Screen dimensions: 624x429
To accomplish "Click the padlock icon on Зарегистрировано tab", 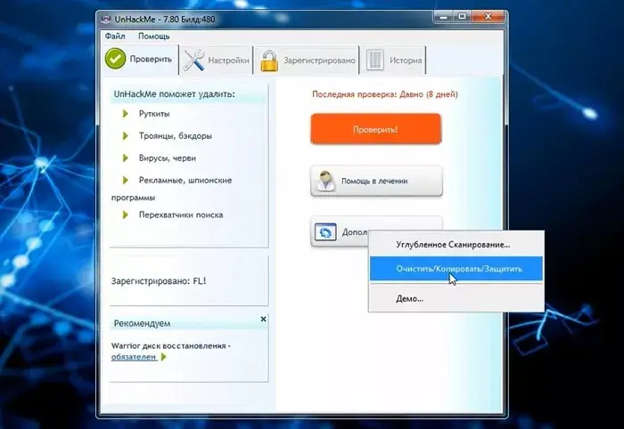I will (267, 61).
